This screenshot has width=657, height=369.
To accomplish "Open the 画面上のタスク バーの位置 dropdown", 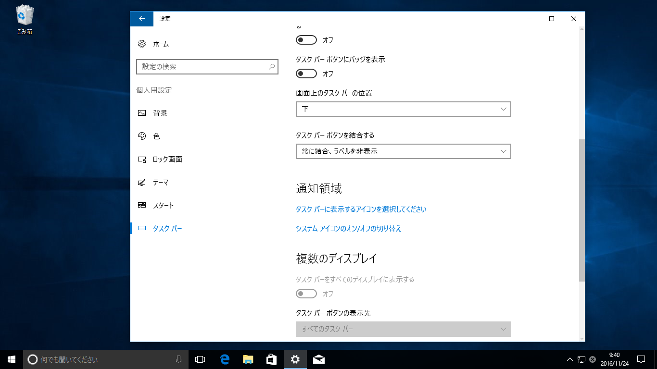I will click(403, 109).
